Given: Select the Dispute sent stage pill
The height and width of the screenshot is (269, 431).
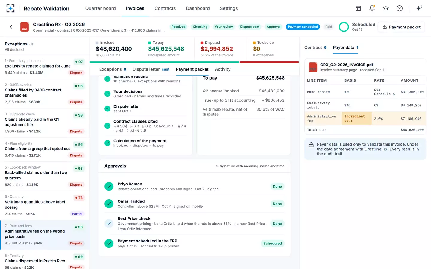Looking at the screenshot, I should 250,27.
